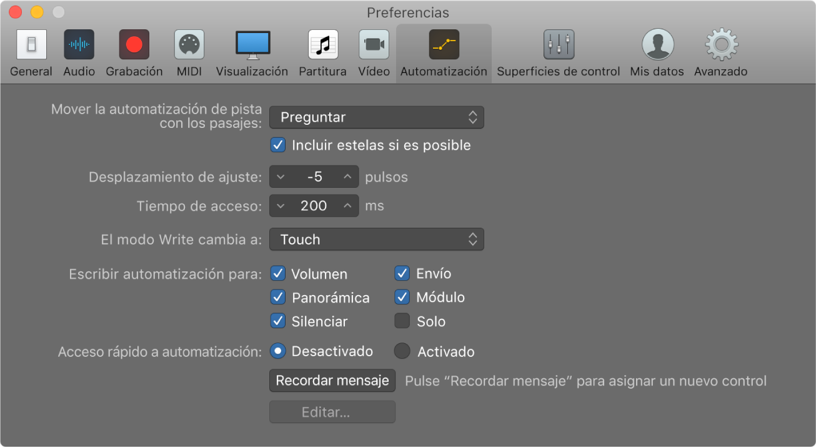Select the Automatización curve icon
Viewport: 816px width, 448px height.
[x=444, y=45]
